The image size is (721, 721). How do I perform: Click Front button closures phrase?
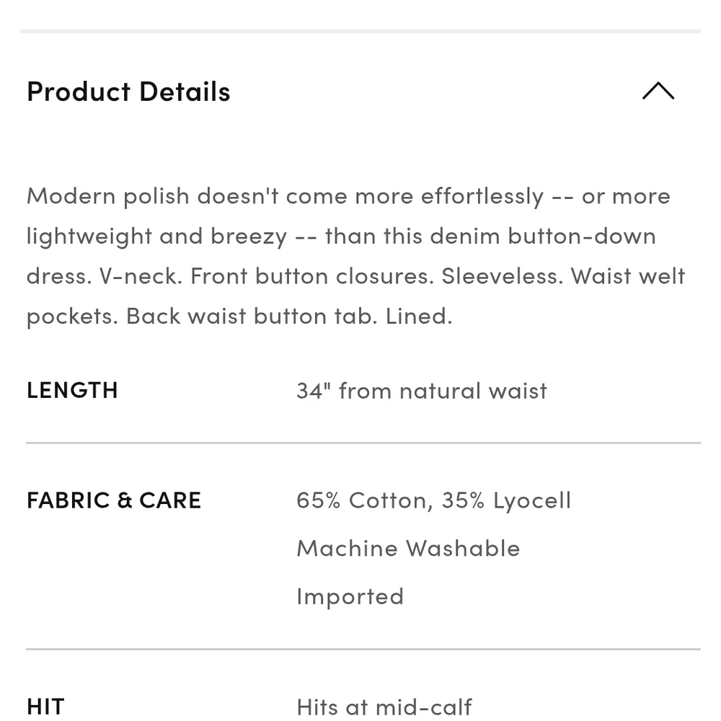(311, 276)
